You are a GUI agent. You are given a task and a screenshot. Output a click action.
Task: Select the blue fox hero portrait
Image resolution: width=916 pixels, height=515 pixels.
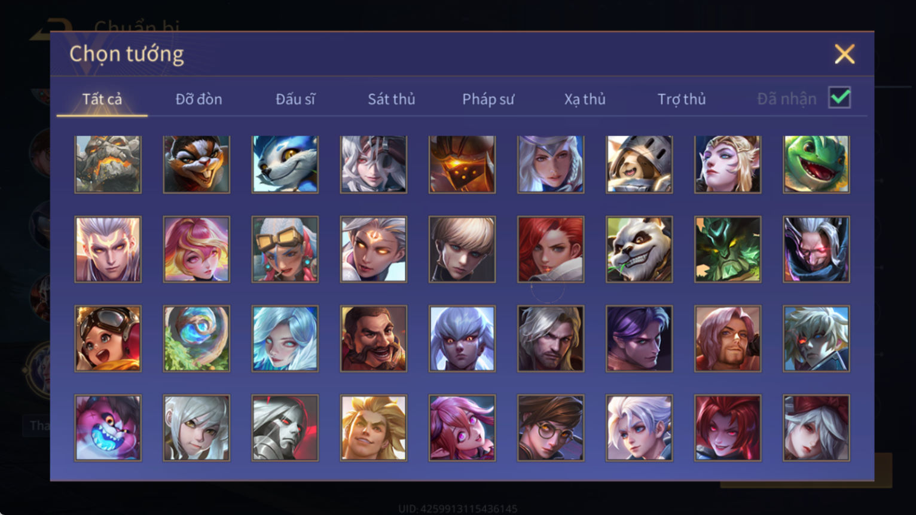285,164
